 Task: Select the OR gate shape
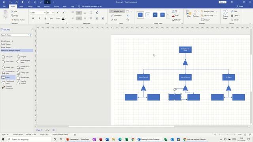[x=21, y=57]
